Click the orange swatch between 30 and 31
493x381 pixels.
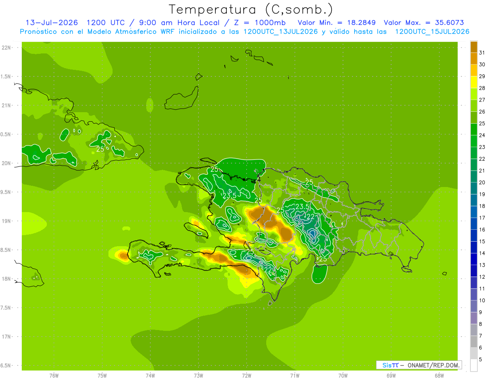coord(474,58)
